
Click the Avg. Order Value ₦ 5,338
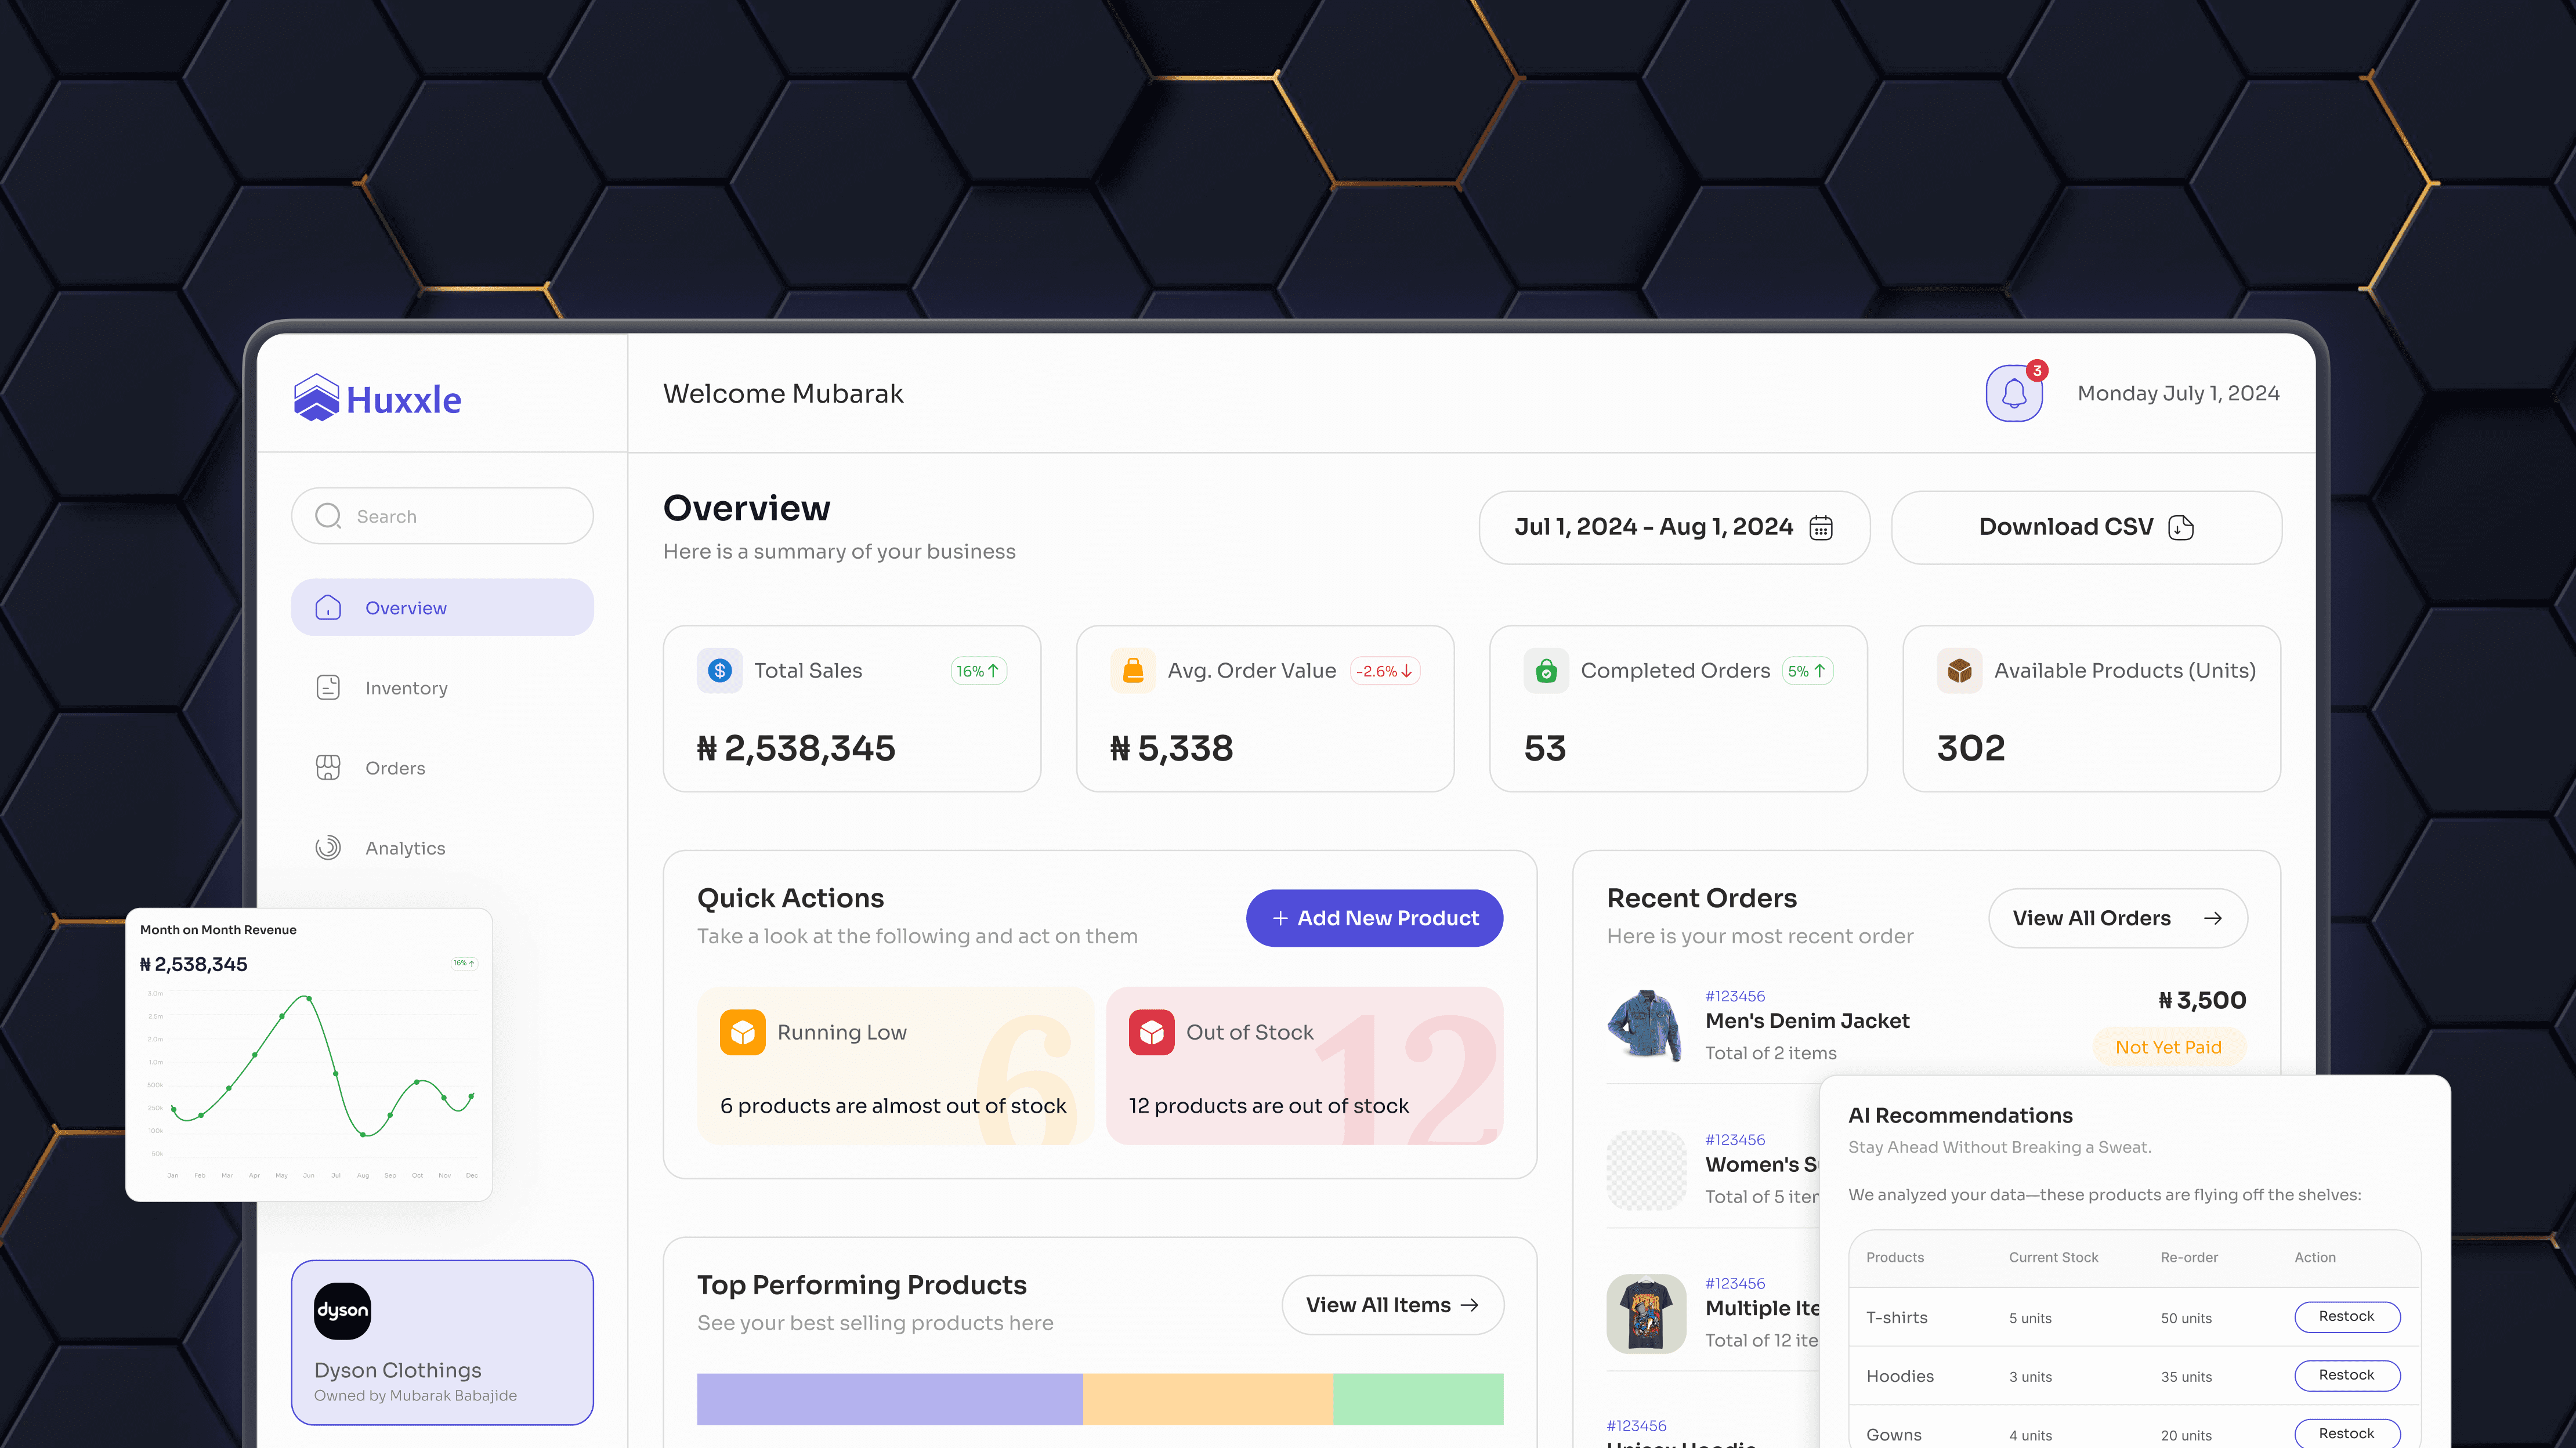tap(1171, 748)
